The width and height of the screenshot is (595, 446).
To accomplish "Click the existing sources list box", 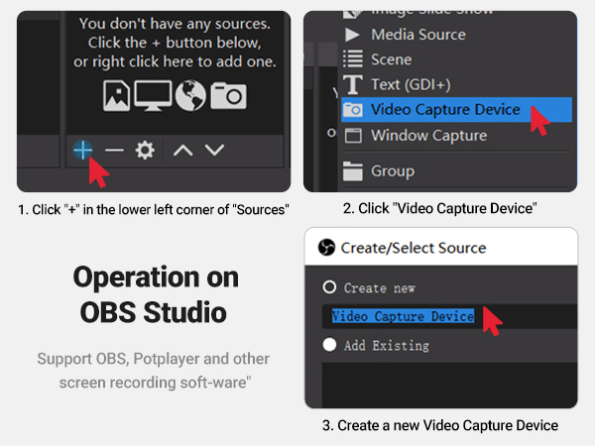I will pos(449,385).
